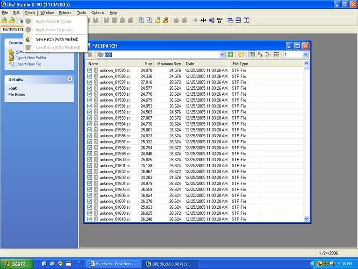358x269 pixels.
Task: Collapse the Details panel chevron
Action: click(x=69, y=79)
